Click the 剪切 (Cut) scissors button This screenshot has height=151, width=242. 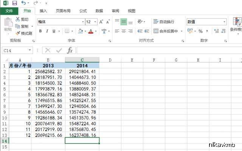tap(22, 19)
